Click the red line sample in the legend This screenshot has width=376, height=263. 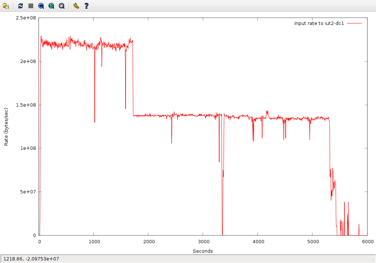tap(354, 23)
